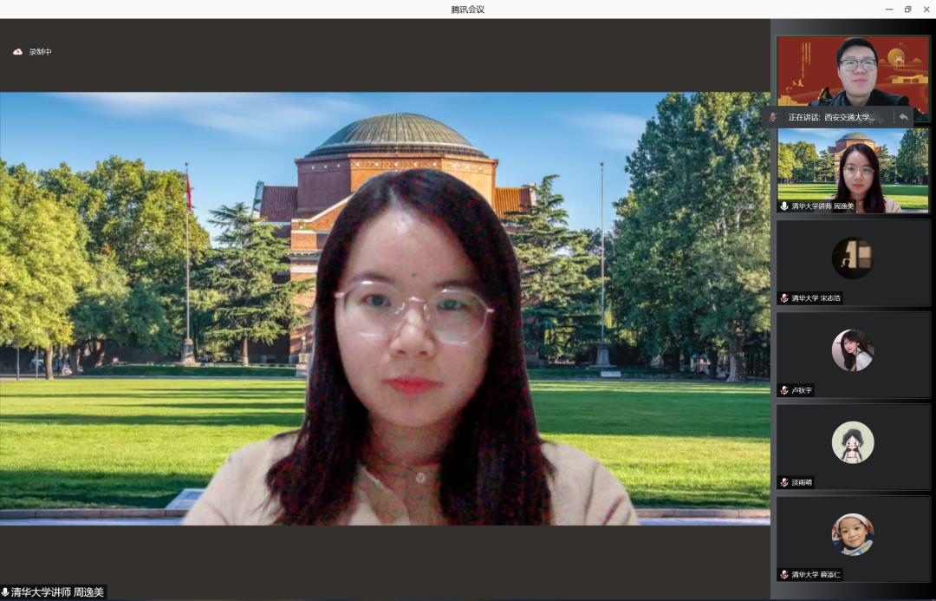
Task: Click the 清华大学讲师 周逸美 name label at bottom-left
Action: point(57,592)
